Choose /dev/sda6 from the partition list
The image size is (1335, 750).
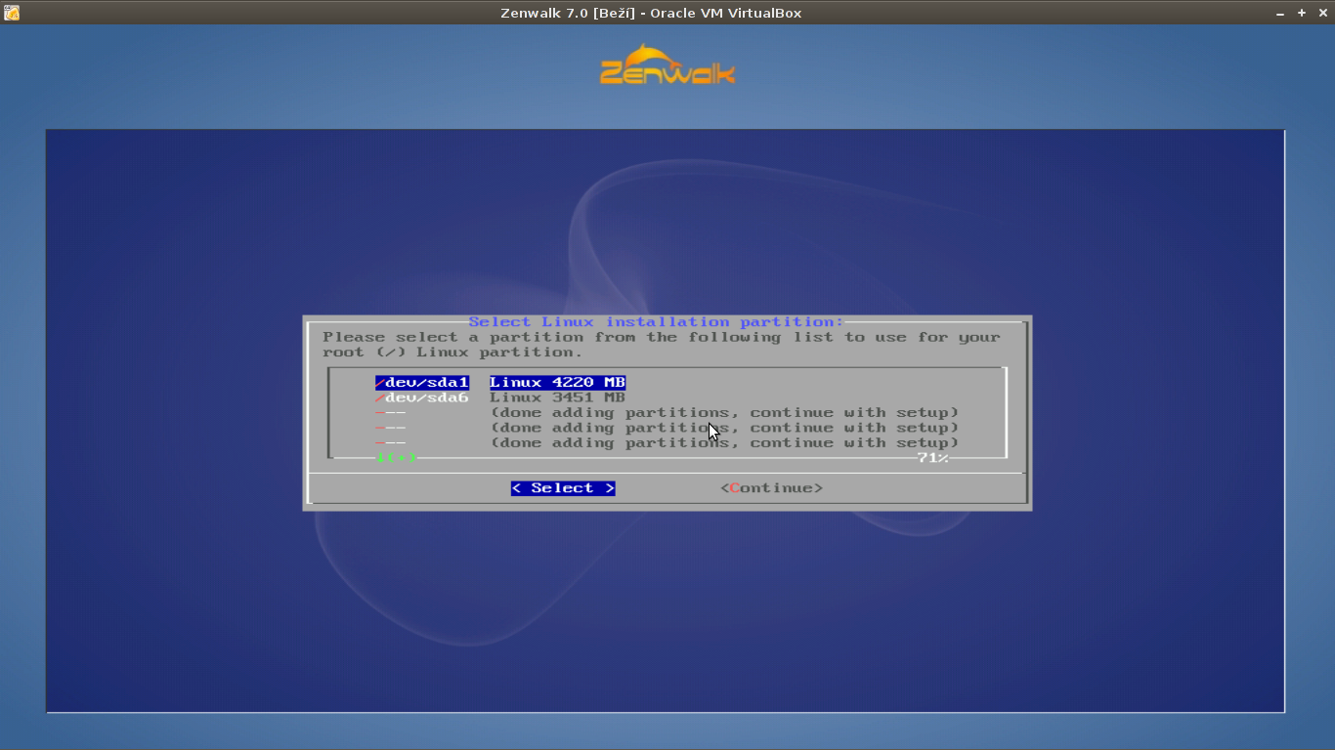(422, 397)
